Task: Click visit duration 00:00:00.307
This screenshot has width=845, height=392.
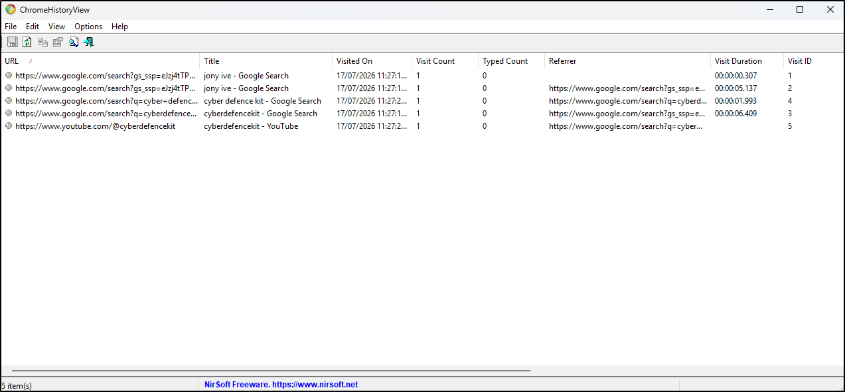Action: point(735,76)
